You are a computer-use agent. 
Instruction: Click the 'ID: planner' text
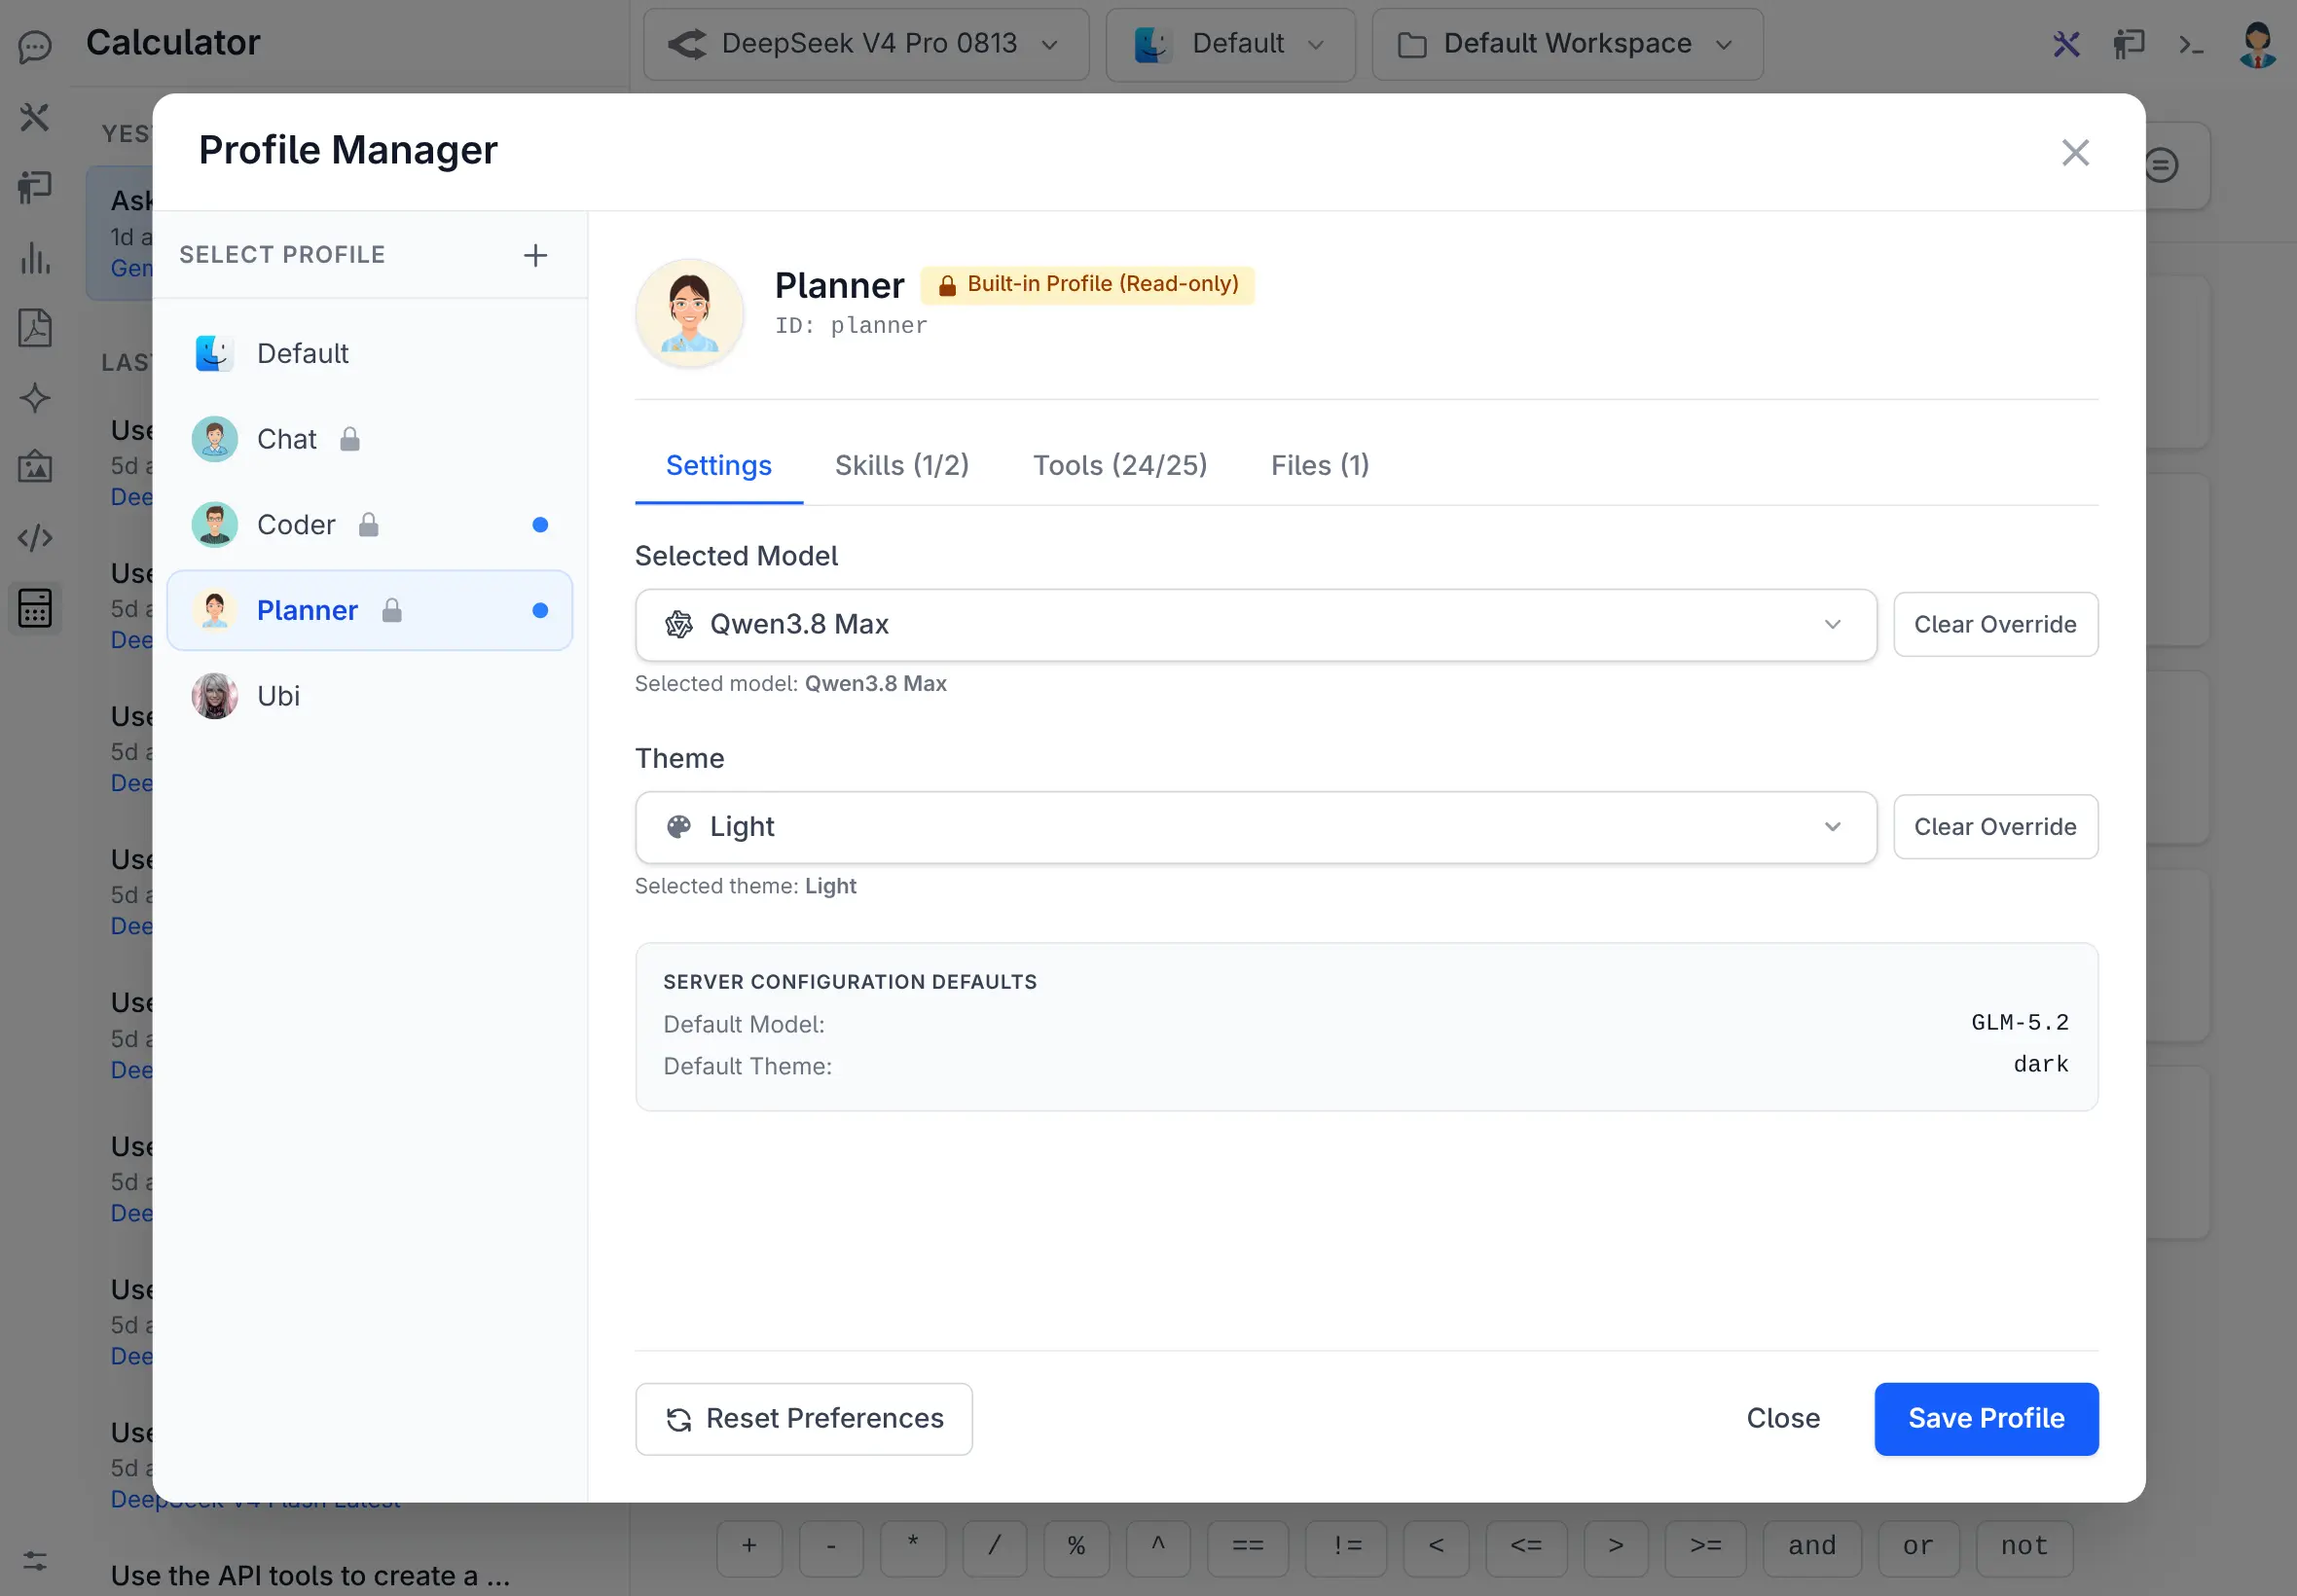[x=851, y=326]
